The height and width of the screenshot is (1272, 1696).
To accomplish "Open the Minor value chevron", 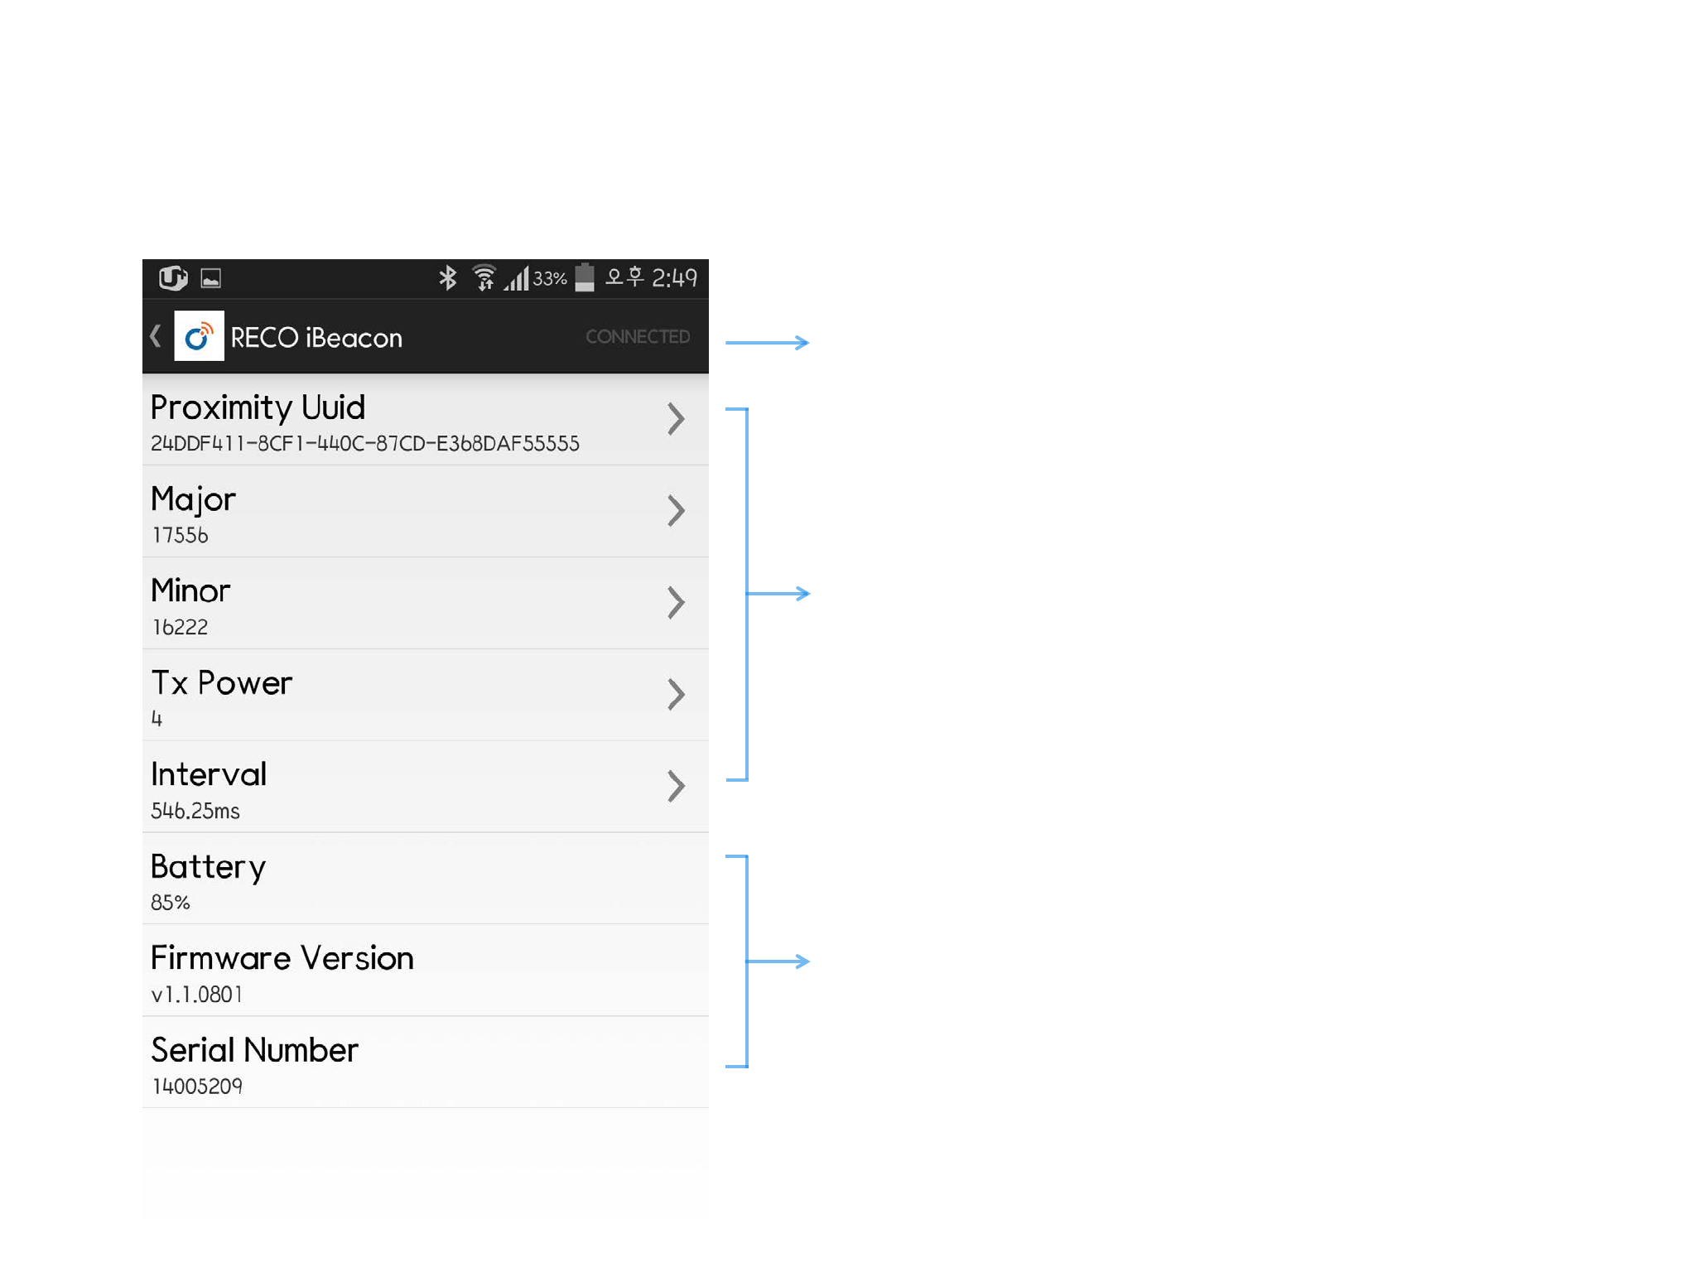I will pos(676,603).
